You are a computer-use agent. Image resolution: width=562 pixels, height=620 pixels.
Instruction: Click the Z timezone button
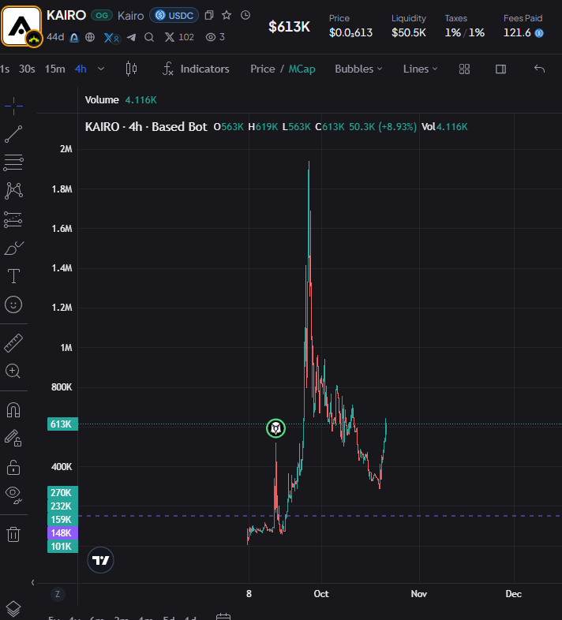point(58,594)
